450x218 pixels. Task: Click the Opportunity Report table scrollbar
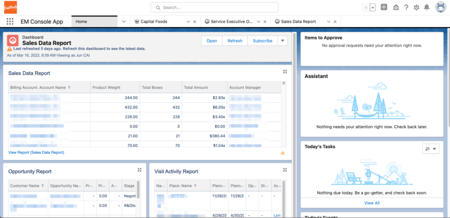(x=138, y=189)
